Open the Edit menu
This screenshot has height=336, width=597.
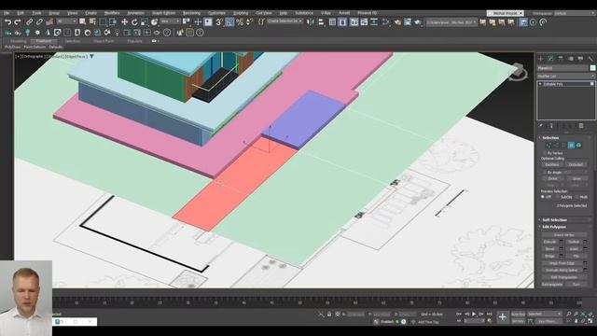pos(21,13)
